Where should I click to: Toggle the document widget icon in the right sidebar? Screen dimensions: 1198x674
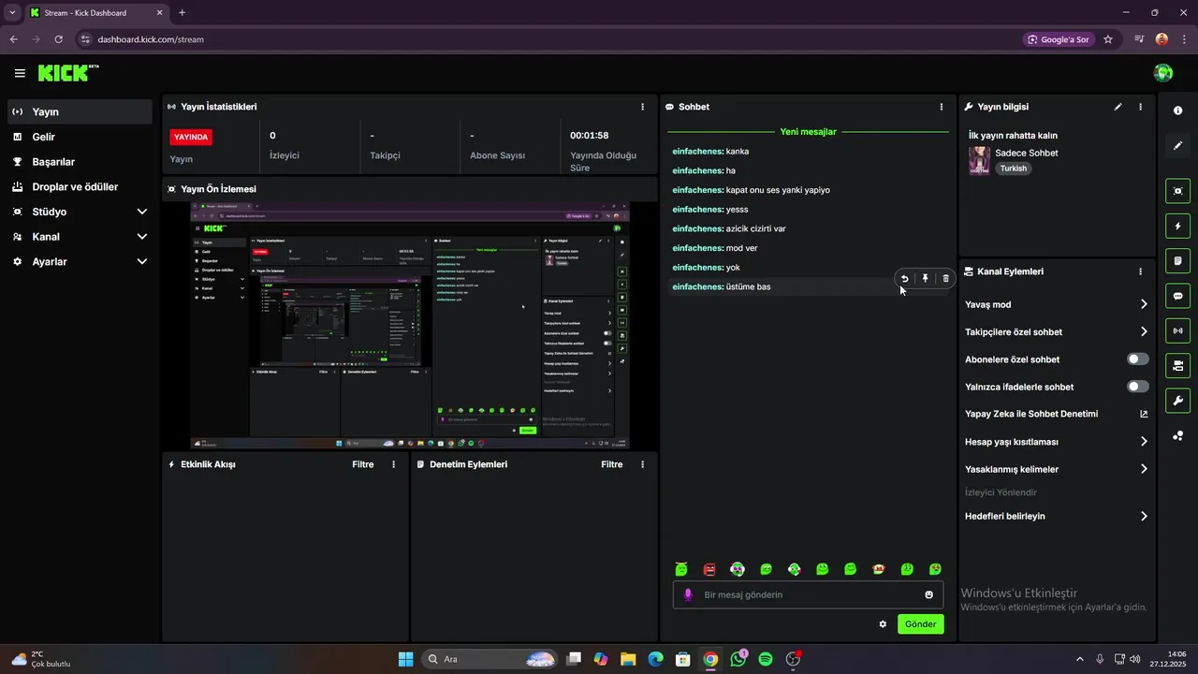pos(1178,260)
